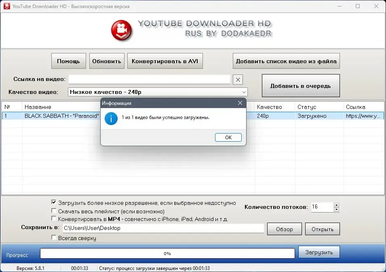
Task: Click 'Конвертировать в AVI' button
Action: click(165, 61)
